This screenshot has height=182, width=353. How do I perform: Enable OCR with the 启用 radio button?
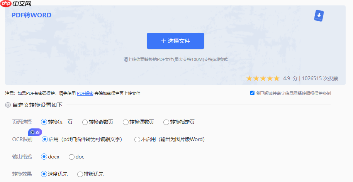point(44,139)
